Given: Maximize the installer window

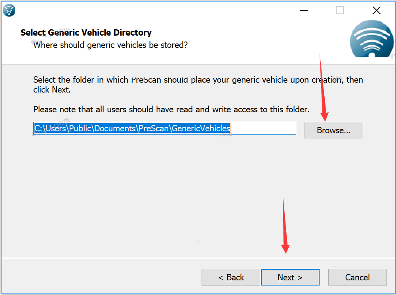Looking at the screenshot, I should click(340, 11).
